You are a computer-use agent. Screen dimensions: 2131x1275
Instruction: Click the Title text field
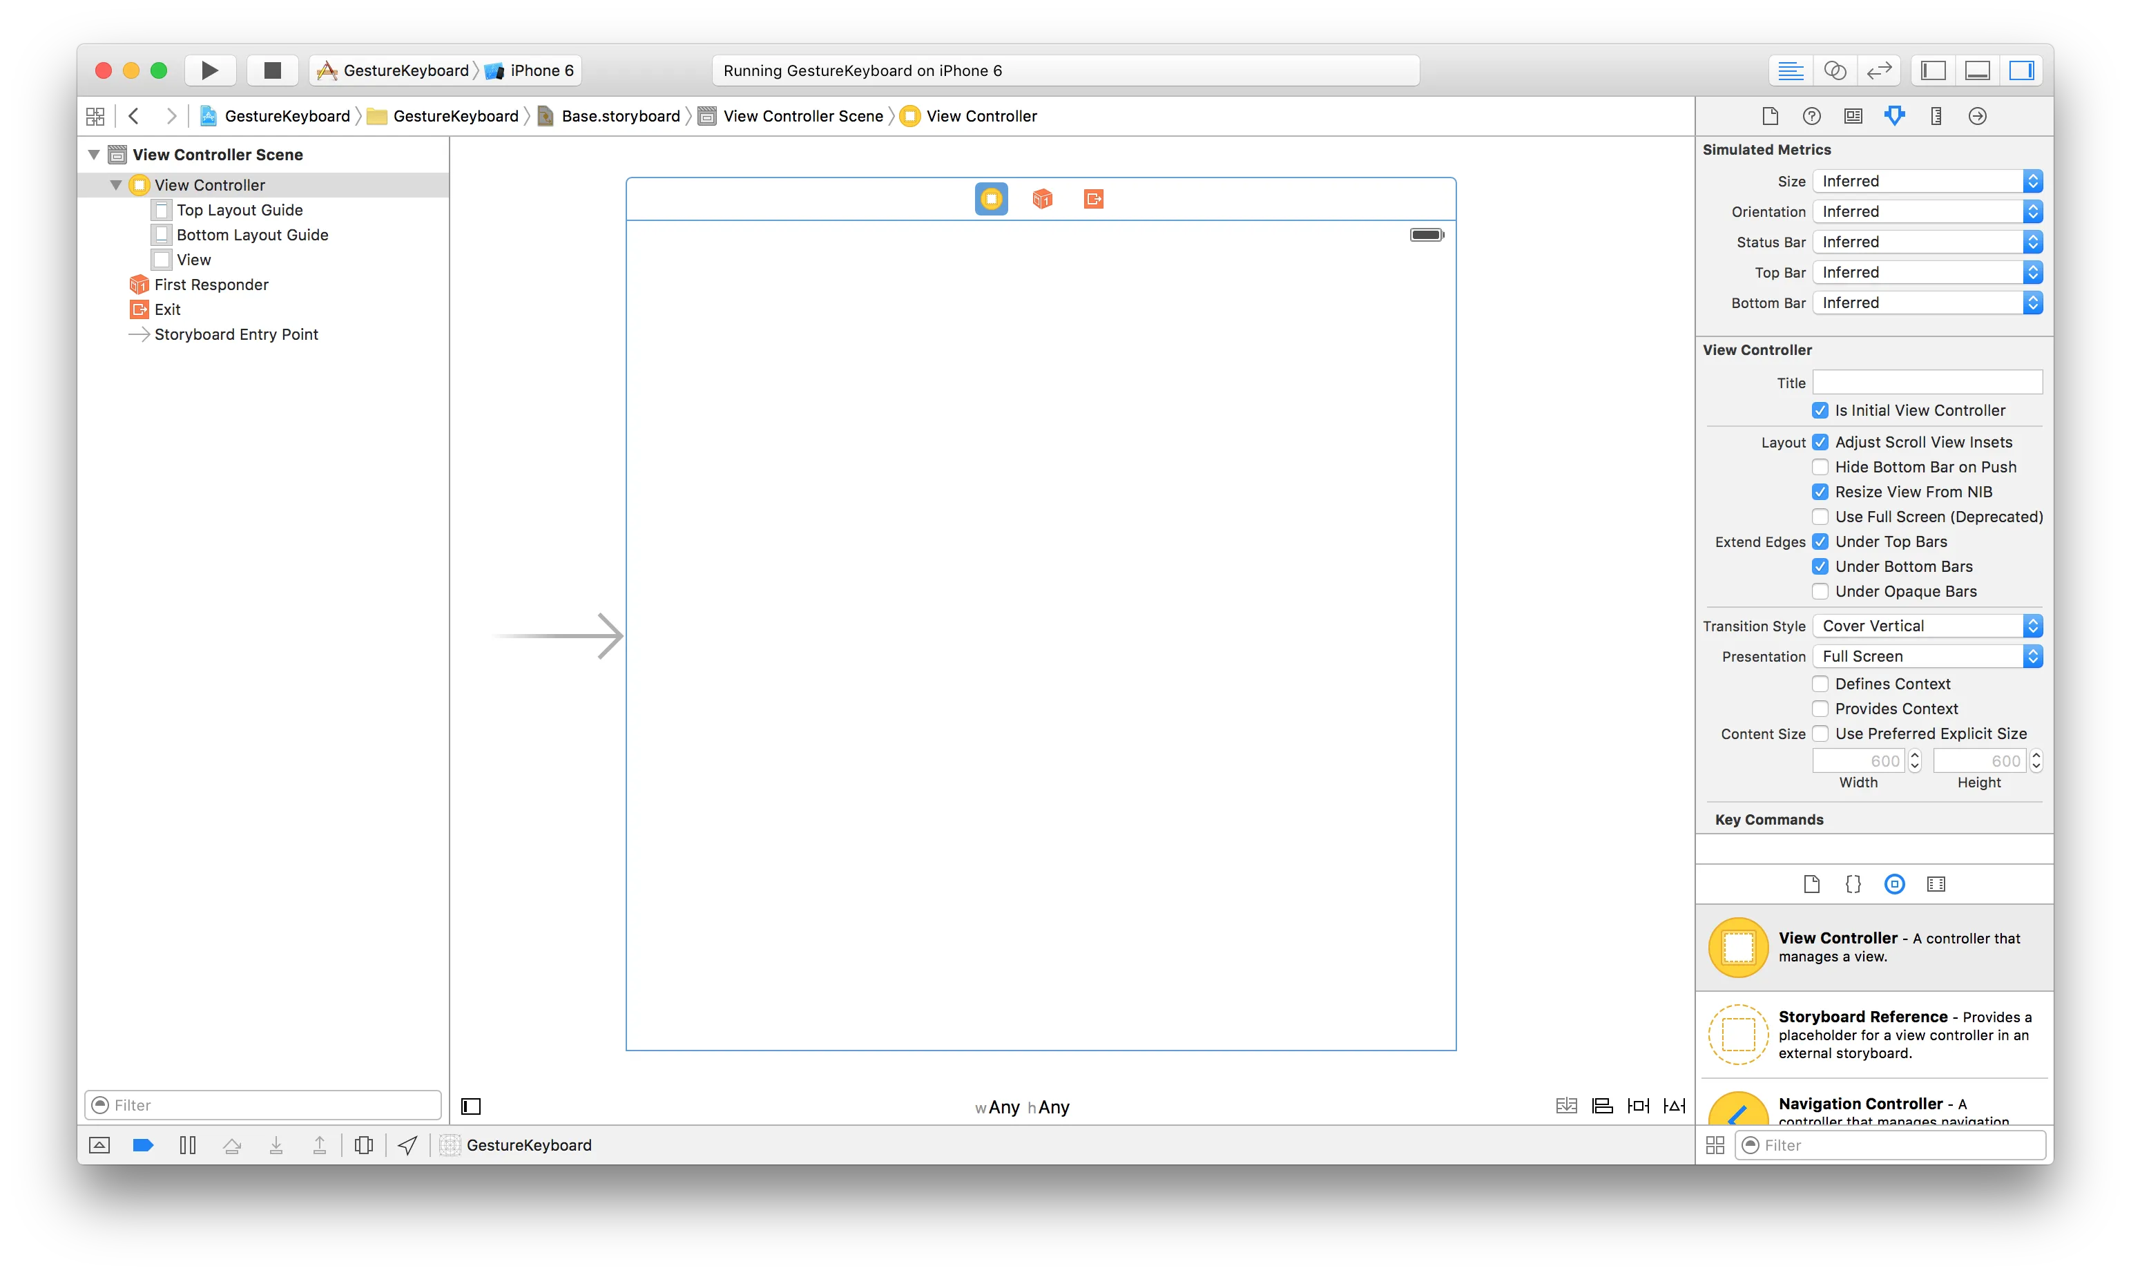1927,383
